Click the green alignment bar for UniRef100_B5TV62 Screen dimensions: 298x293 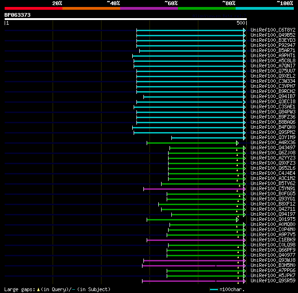point(203,184)
